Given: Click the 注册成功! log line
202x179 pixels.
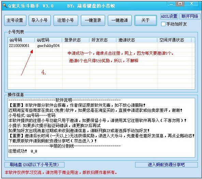Looking at the screenshot, I should tap(23, 151).
